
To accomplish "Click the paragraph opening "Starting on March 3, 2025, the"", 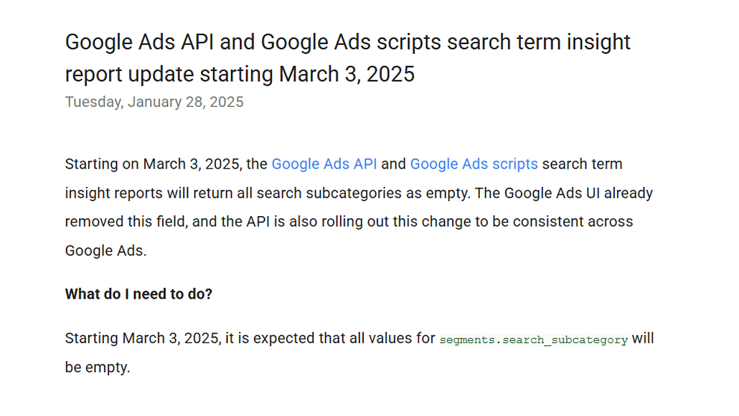I will point(166,164).
